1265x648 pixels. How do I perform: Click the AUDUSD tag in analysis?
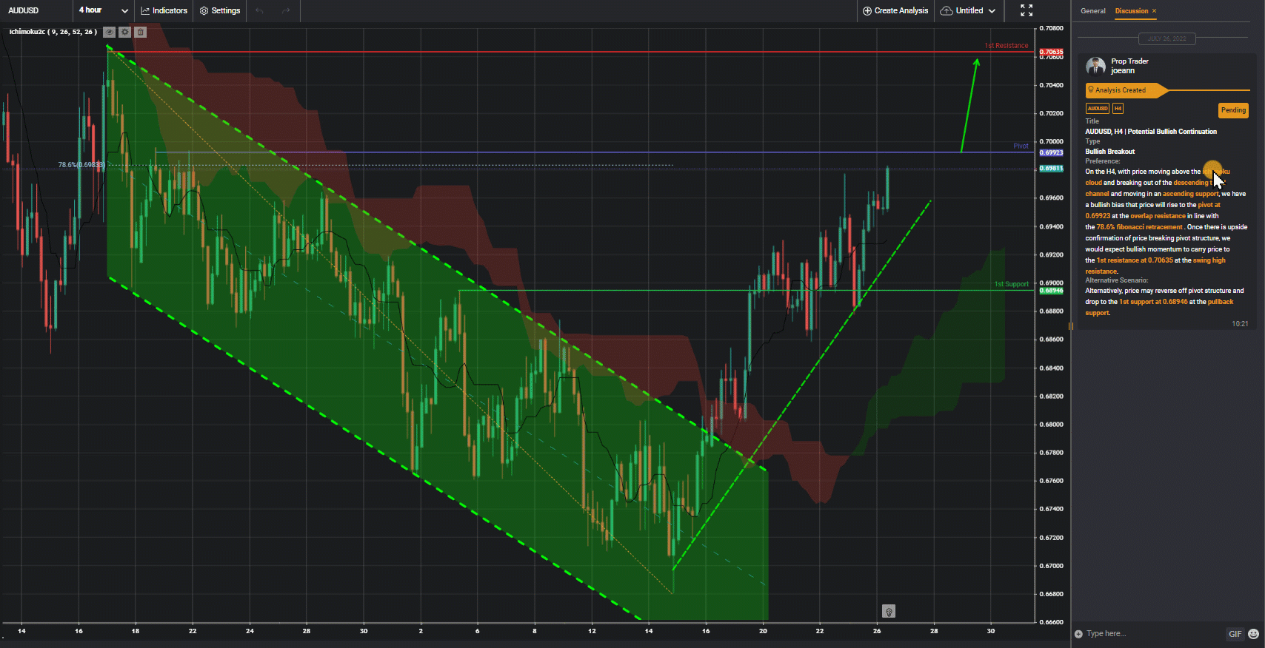(x=1098, y=109)
